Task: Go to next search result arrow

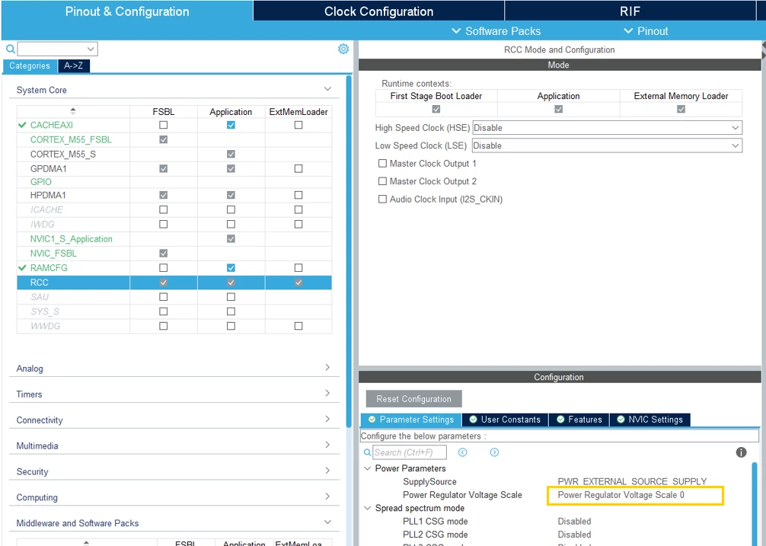Action: coord(494,452)
